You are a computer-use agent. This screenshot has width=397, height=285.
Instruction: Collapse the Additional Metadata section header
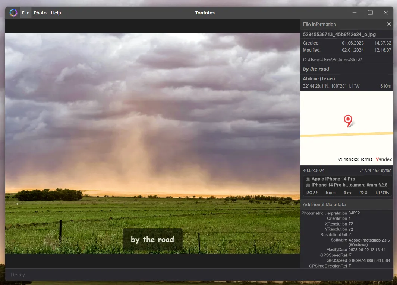click(x=324, y=205)
